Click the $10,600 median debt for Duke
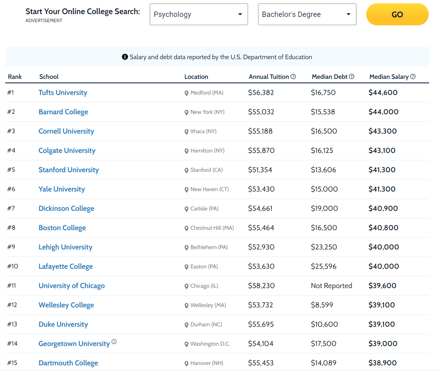The image size is (440, 371). 324,324
